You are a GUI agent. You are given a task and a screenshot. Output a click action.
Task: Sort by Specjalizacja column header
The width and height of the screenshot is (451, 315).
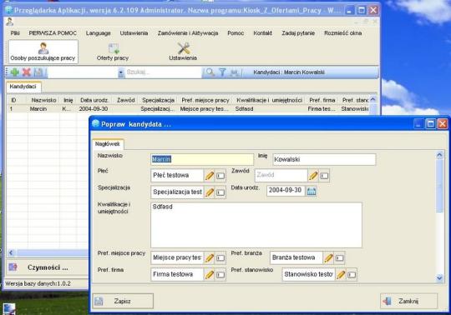pos(158,100)
